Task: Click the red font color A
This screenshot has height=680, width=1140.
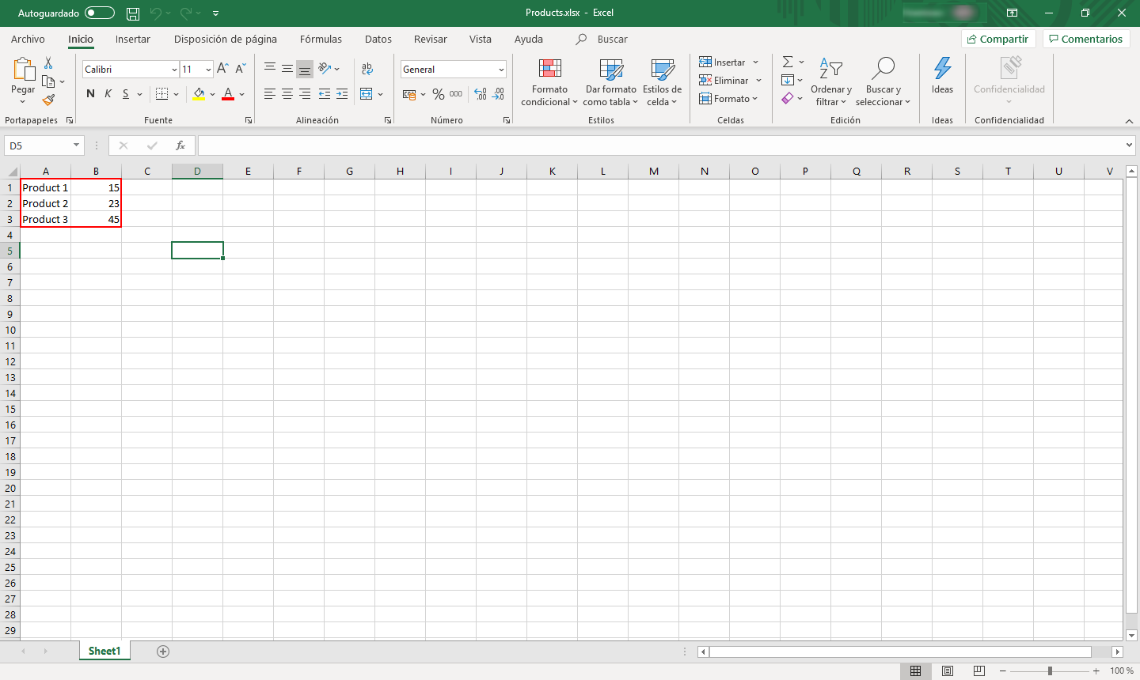Action: click(x=228, y=94)
